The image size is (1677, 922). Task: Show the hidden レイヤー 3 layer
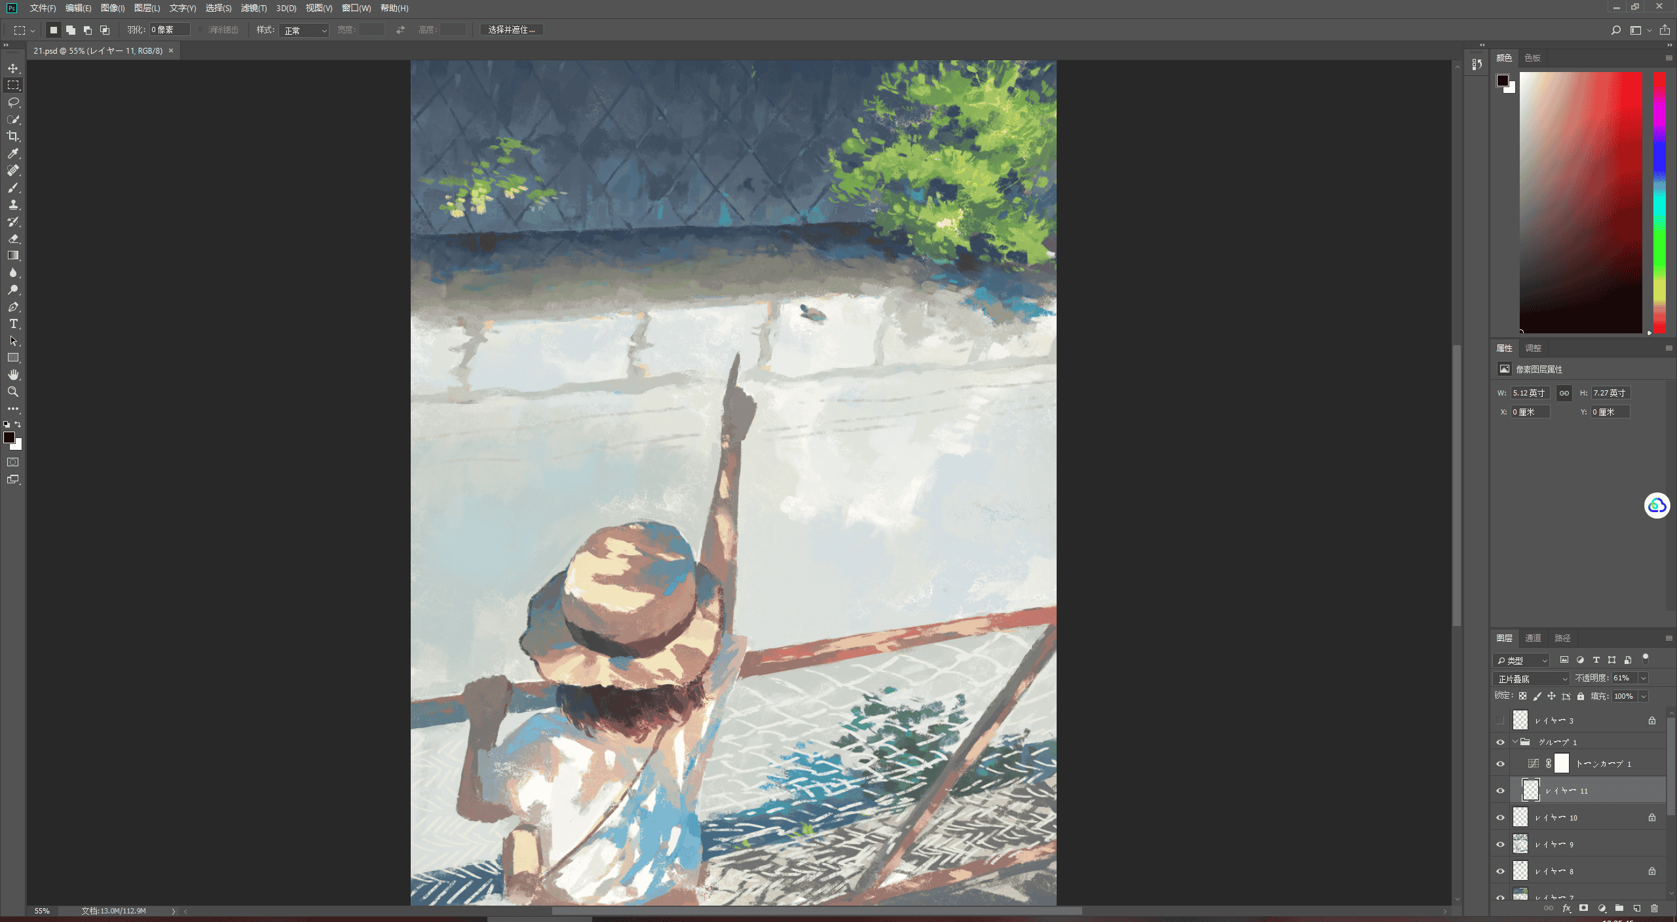pos(1500,720)
